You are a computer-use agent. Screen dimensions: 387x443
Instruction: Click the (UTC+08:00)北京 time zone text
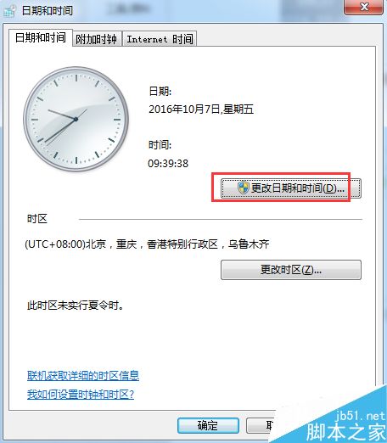(x=147, y=244)
